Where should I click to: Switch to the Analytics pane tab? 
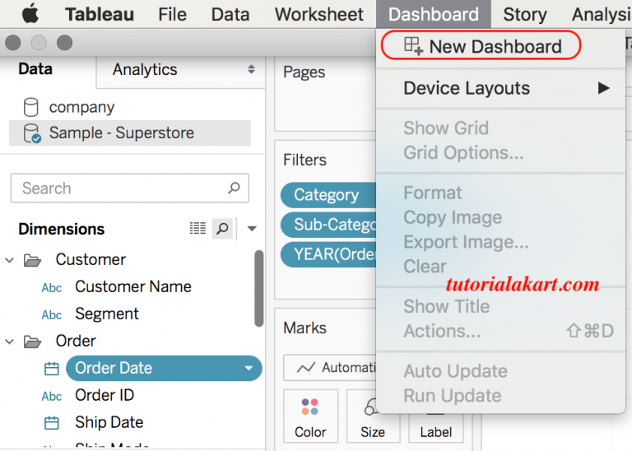[x=145, y=69]
